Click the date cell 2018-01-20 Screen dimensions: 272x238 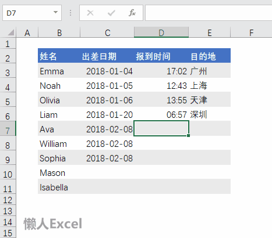coord(107,114)
